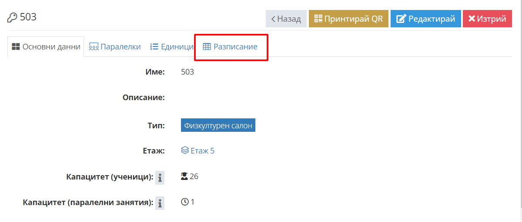Click the blue Физкултурен салон type badge

pos(218,125)
